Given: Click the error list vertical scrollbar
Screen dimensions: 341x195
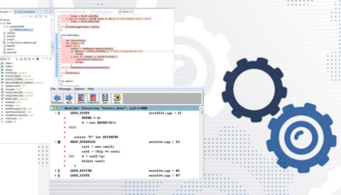Looking at the screenshot, I should pyautogui.click(x=201, y=141).
